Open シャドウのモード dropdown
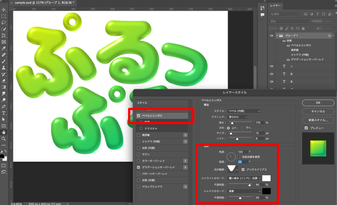The height and width of the screenshot is (205, 337). [x=244, y=191]
